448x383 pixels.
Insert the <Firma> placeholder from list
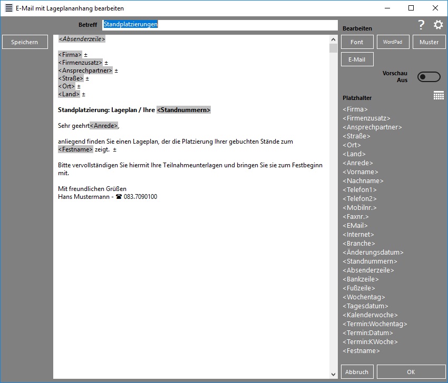pos(355,109)
